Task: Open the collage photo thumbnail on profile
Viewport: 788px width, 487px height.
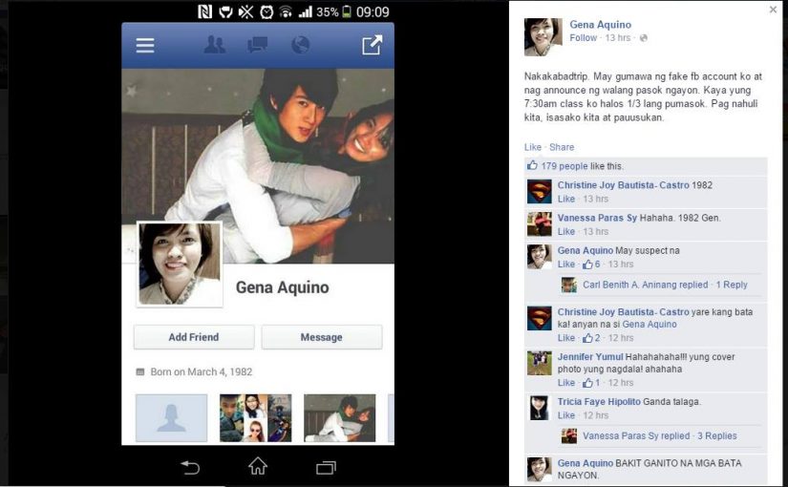Action: tap(255, 417)
